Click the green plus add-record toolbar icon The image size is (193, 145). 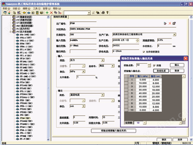coord(47,13)
